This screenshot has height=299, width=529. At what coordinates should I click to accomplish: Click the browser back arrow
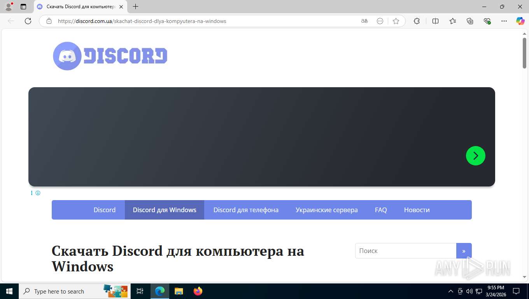(x=11, y=21)
